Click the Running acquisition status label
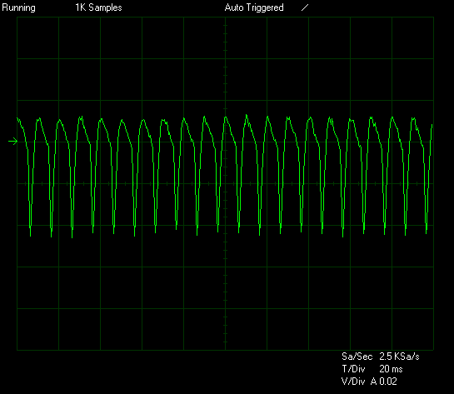 (x=18, y=7)
